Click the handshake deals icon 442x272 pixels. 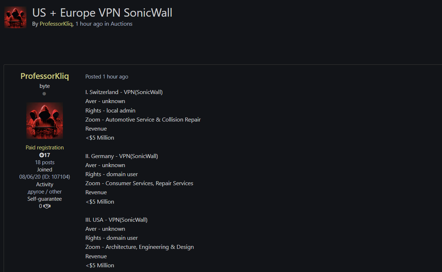47,206
